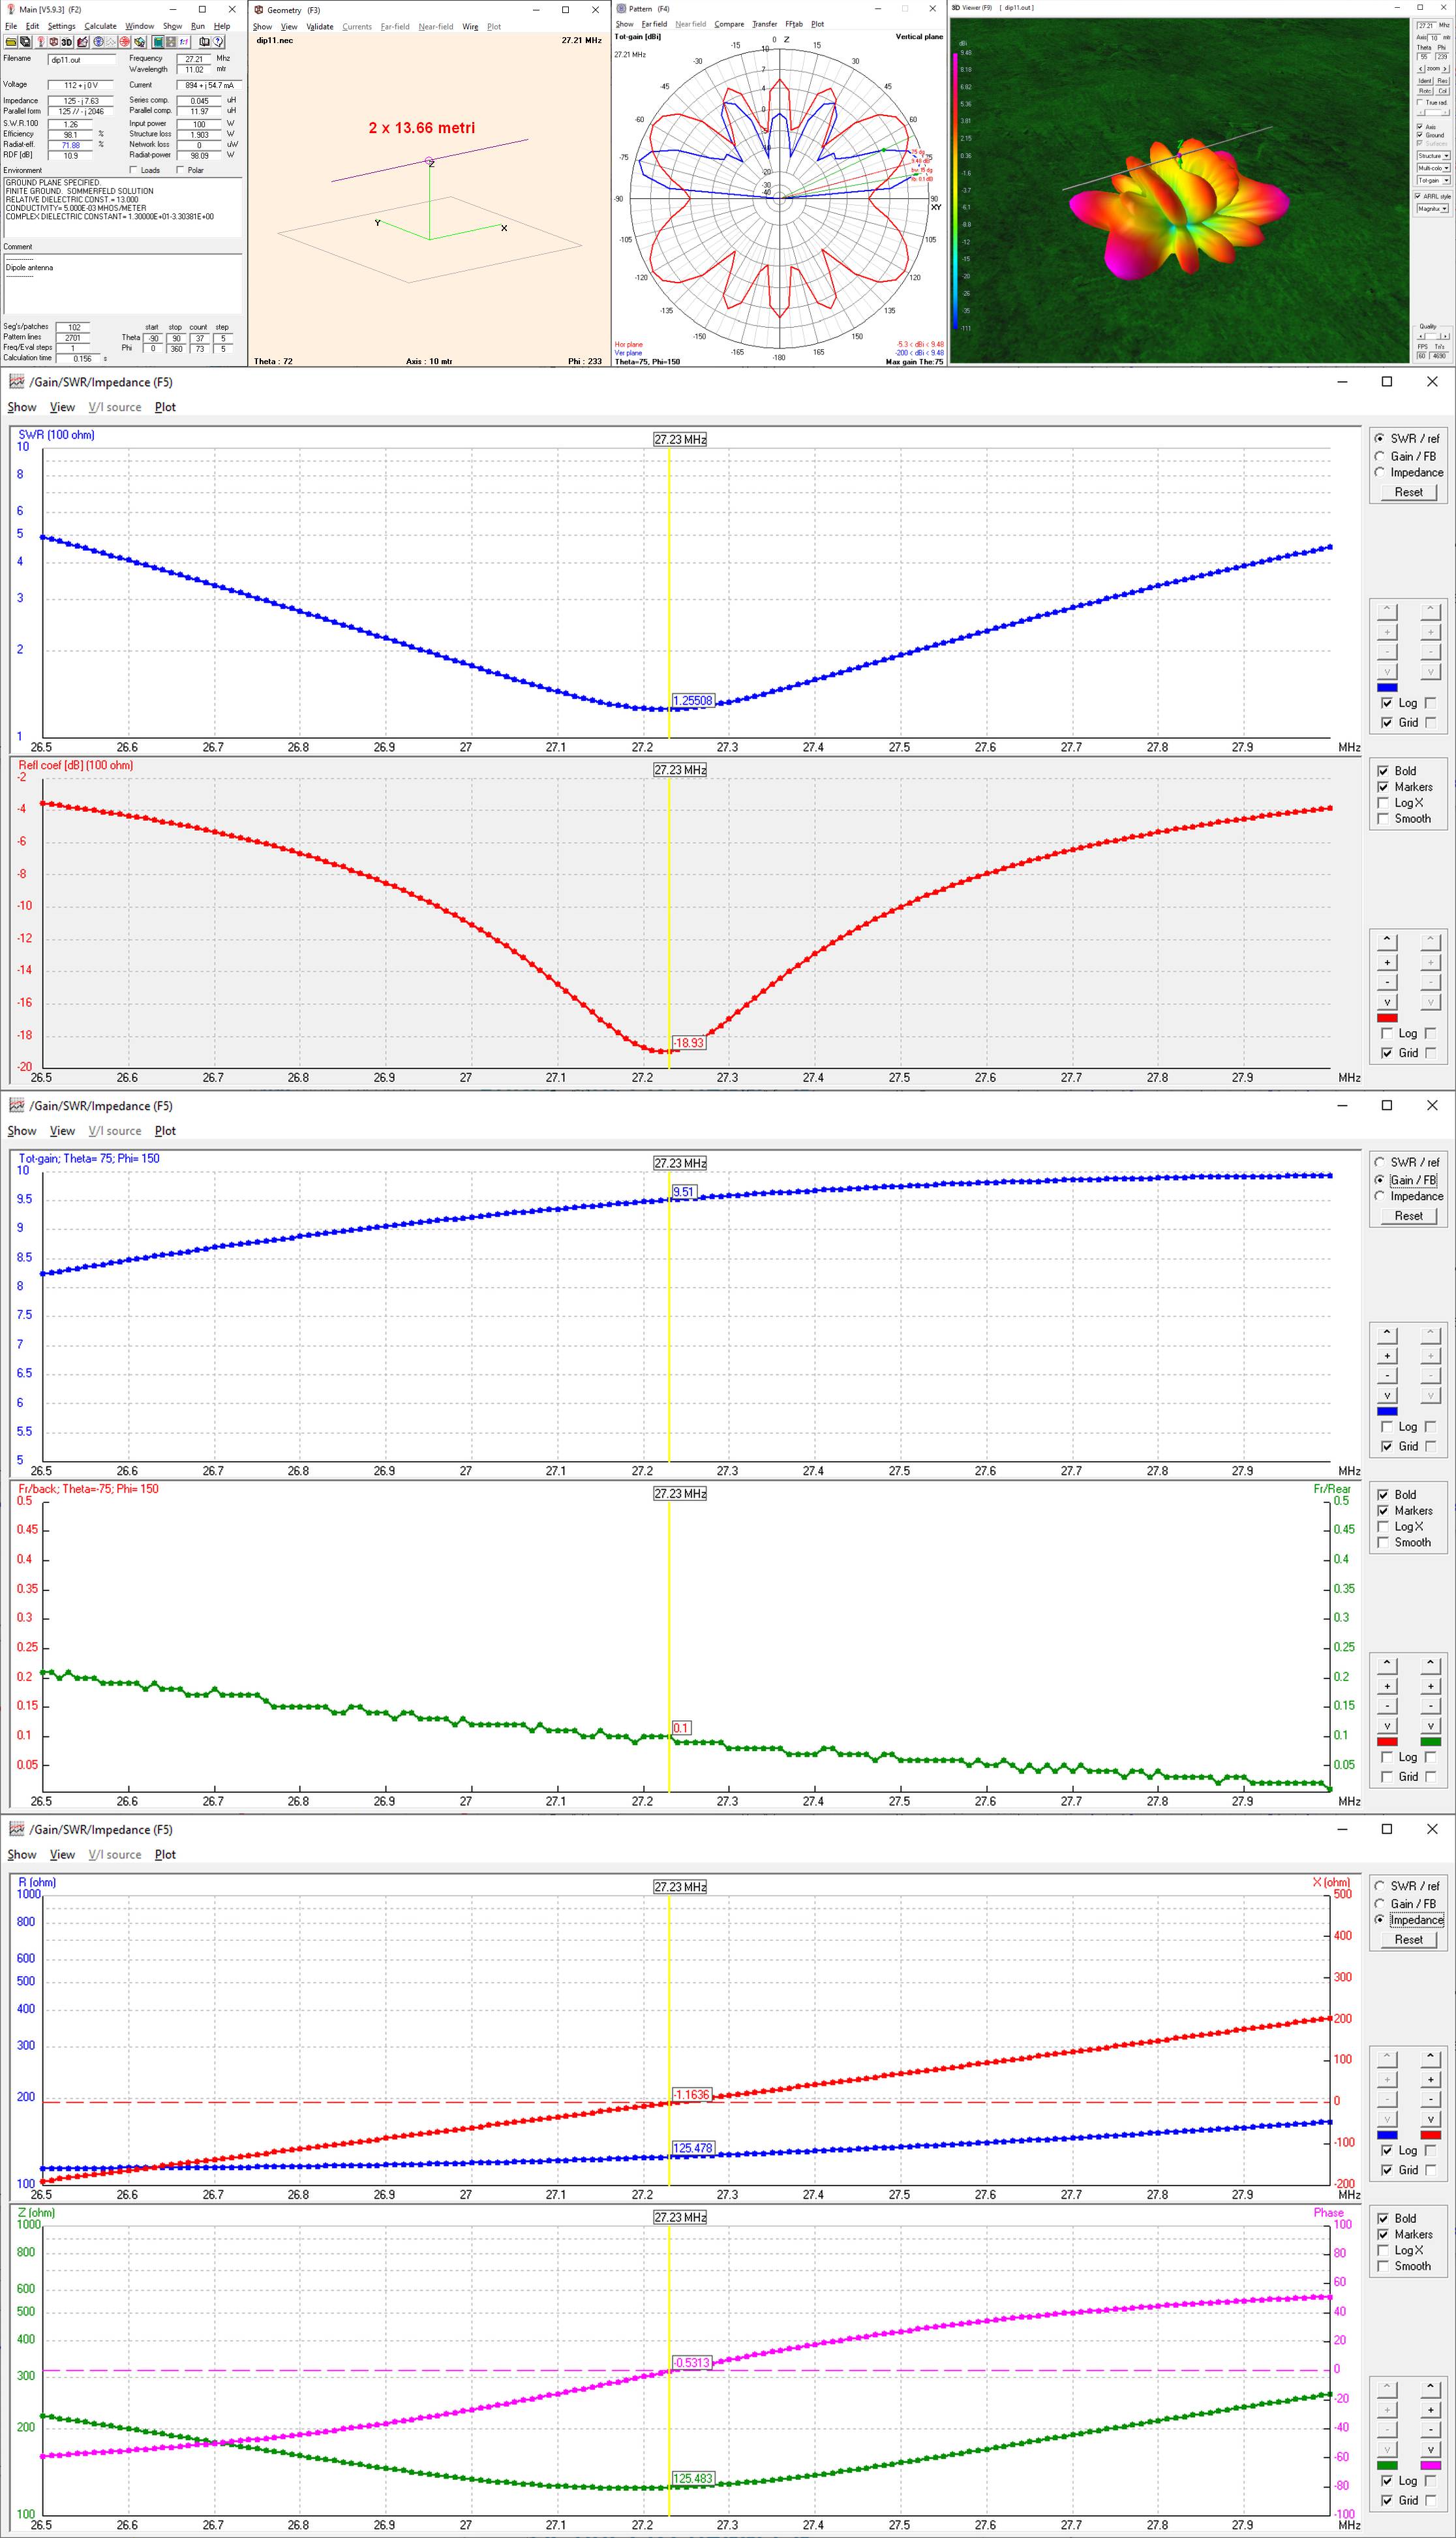Enable the Smooth checkbox in SWR window
Image resolution: width=1456 pixels, height=2538 pixels.
tap(1383, 818)
